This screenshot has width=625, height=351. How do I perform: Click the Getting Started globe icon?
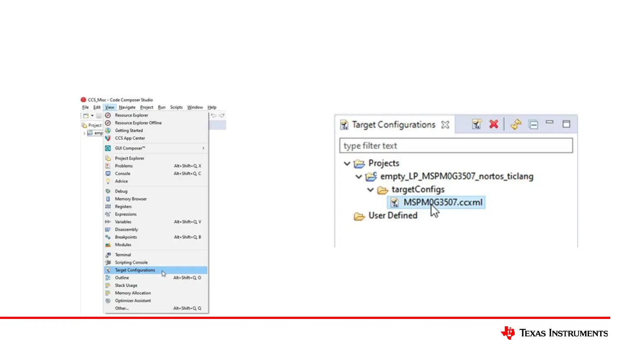[108, 130]
